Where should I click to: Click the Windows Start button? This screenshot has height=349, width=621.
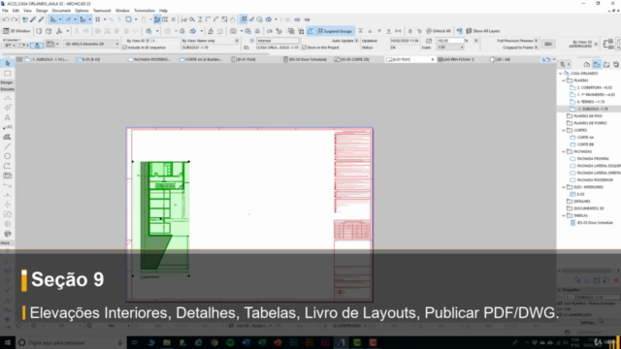(x=8, y=342)
